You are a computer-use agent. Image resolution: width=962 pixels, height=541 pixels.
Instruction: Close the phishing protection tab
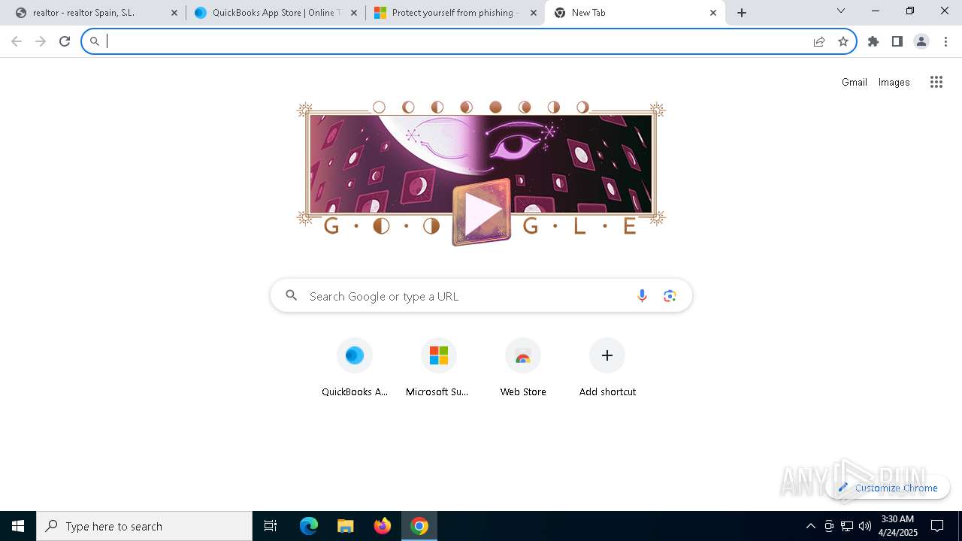(534, 13)
